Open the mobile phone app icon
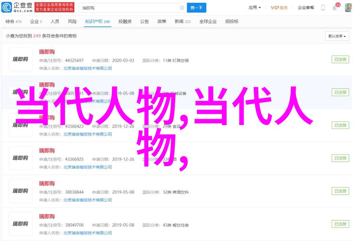Viewport: 354px width, 243px height. click(x=323, y=8)
